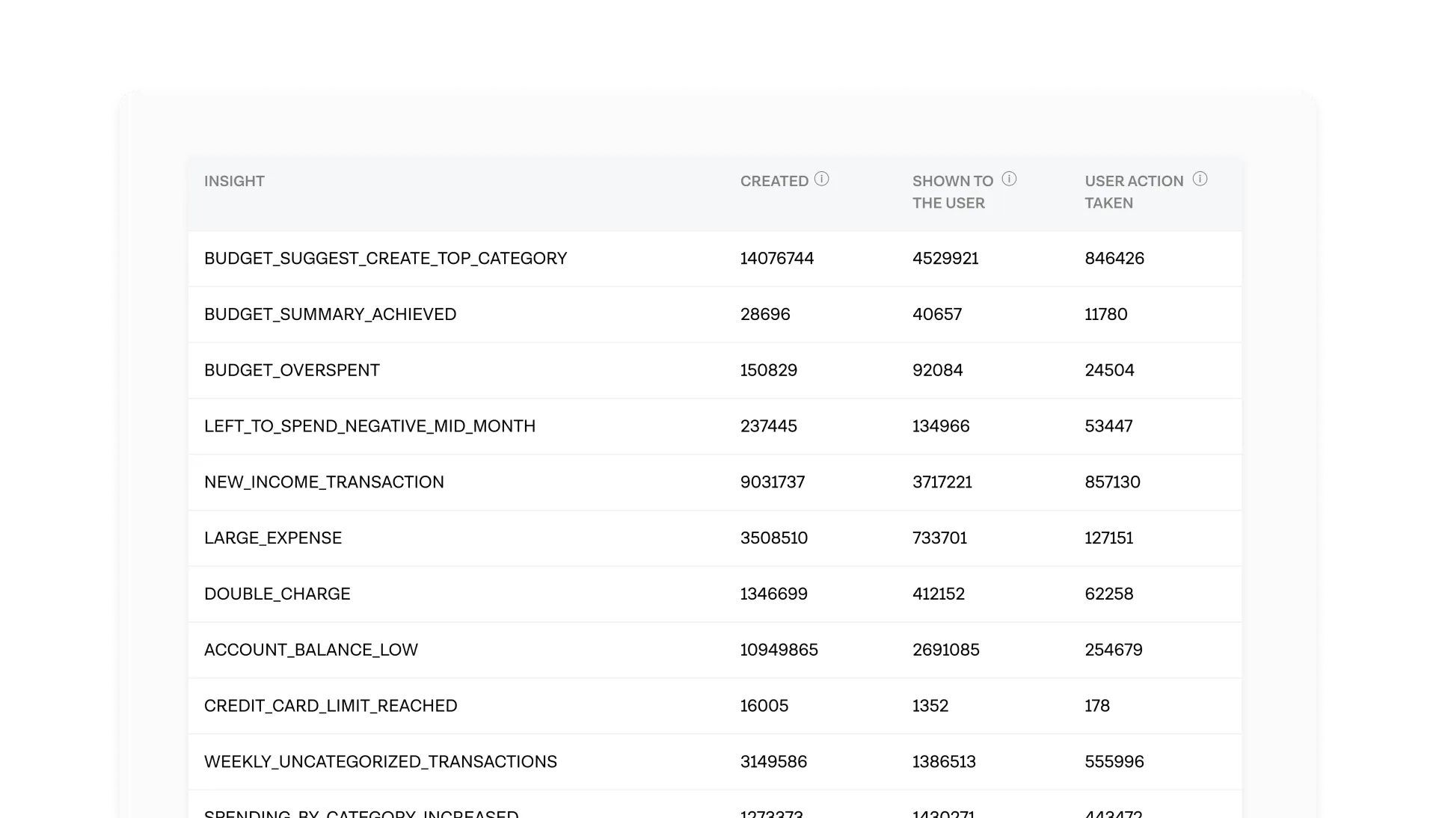Click the LARGE_EXPENSE insight name
The image size is (1436, 818).
point(273,538)
